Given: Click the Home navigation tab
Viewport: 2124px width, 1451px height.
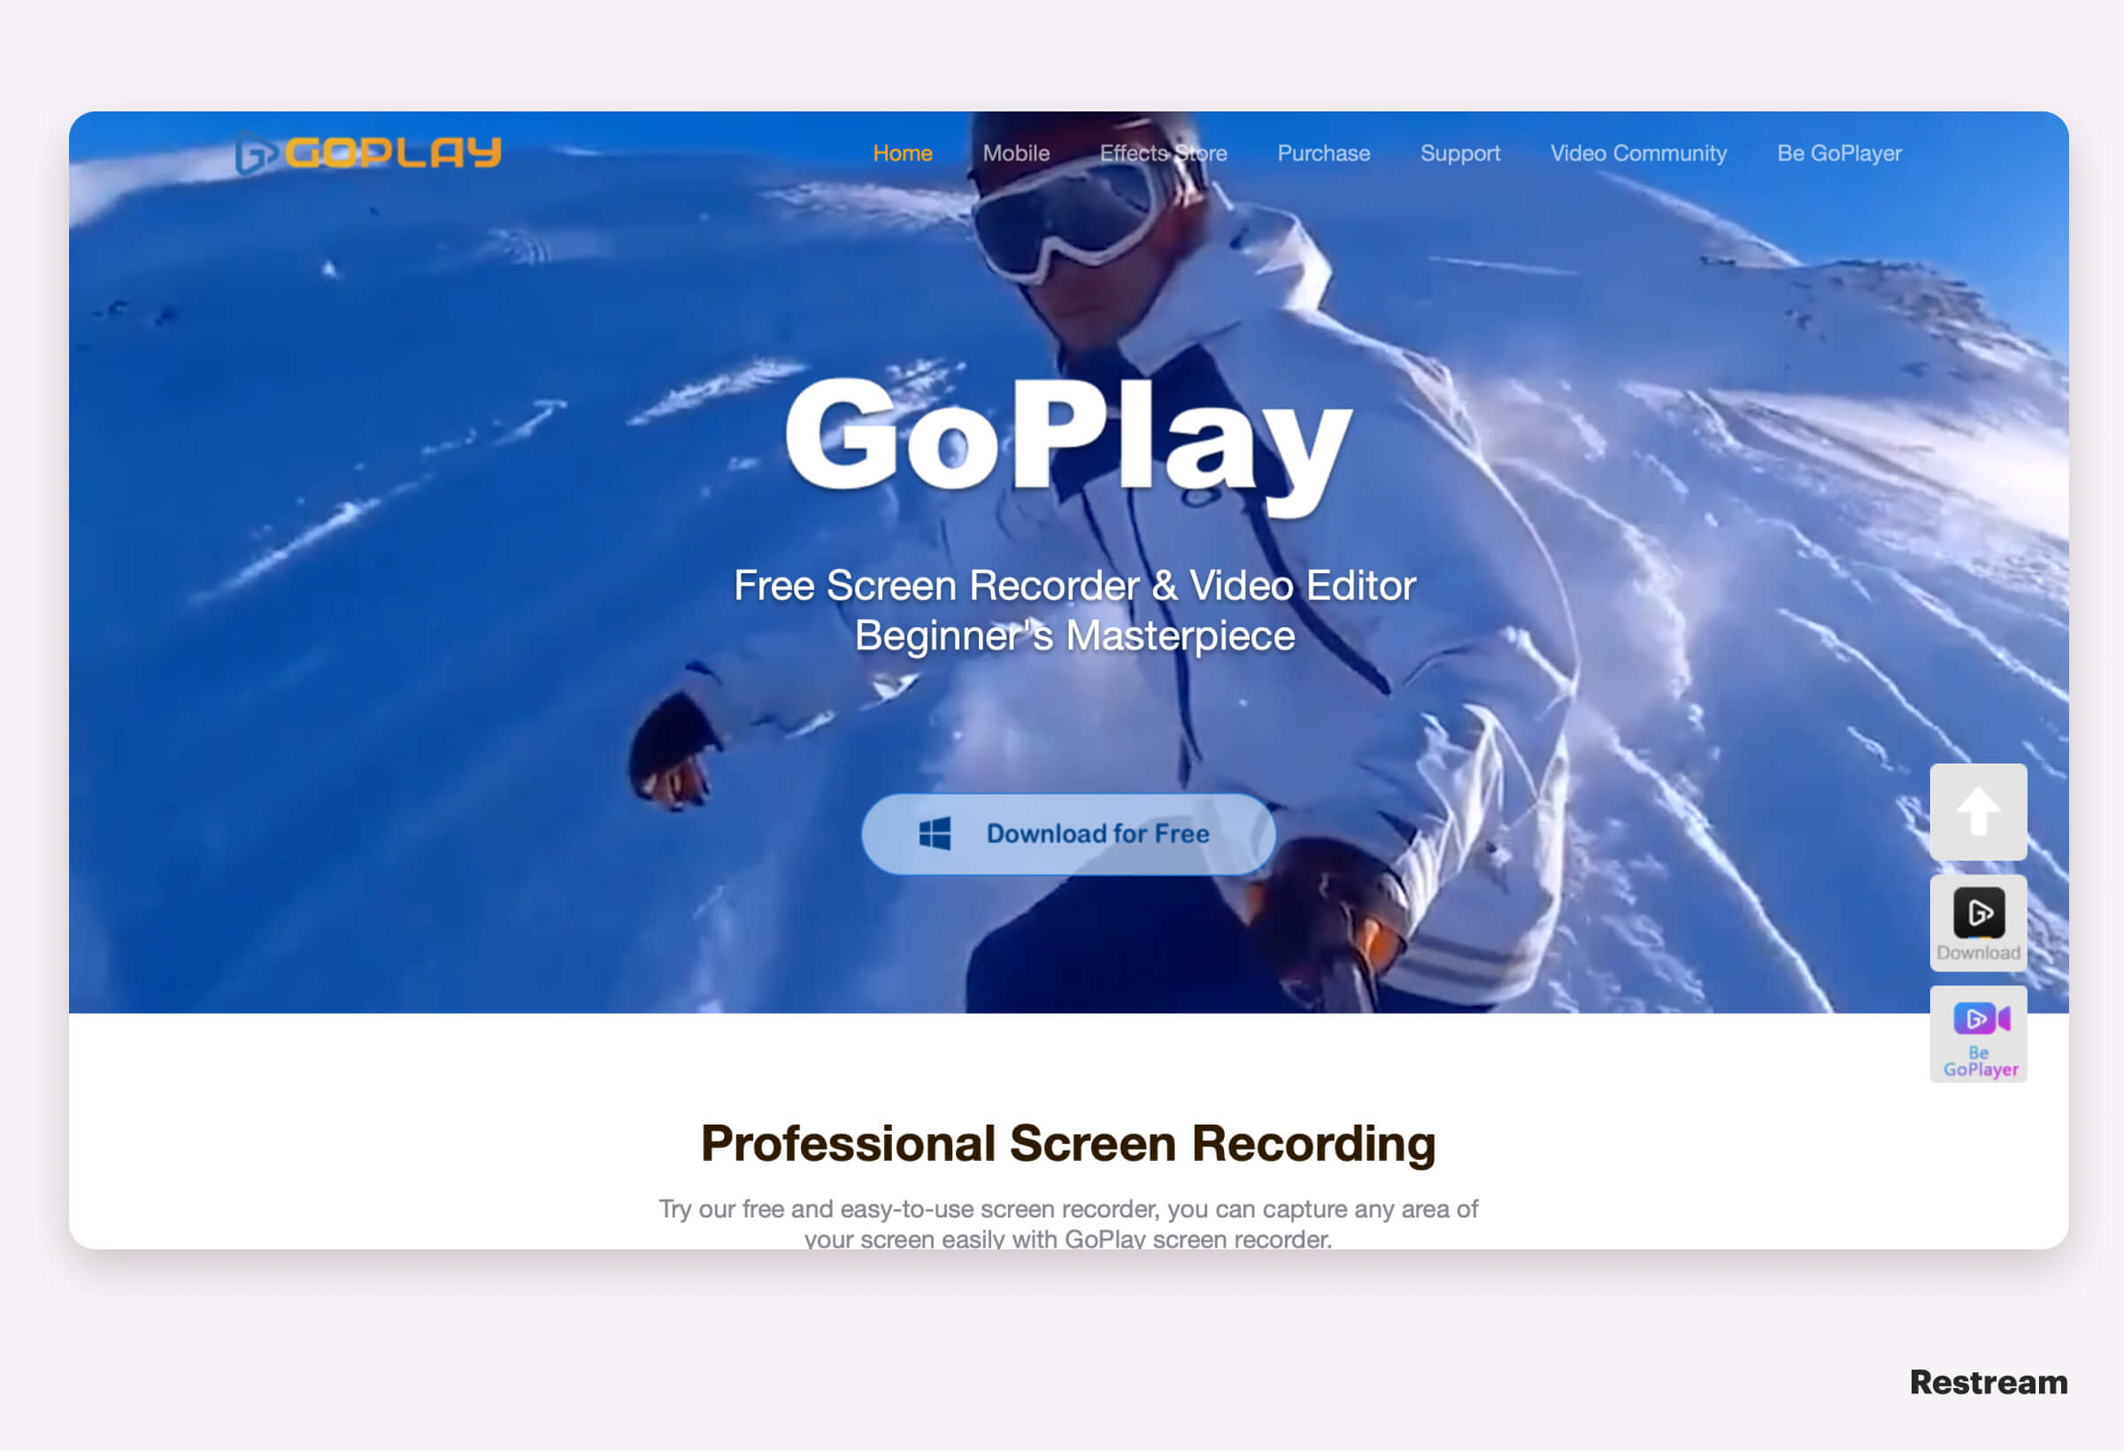Looking at the screenshot, I should pos(901,151).
